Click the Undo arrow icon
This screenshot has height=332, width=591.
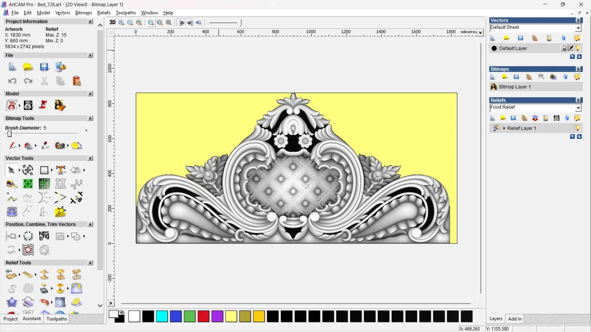(12, 81)
